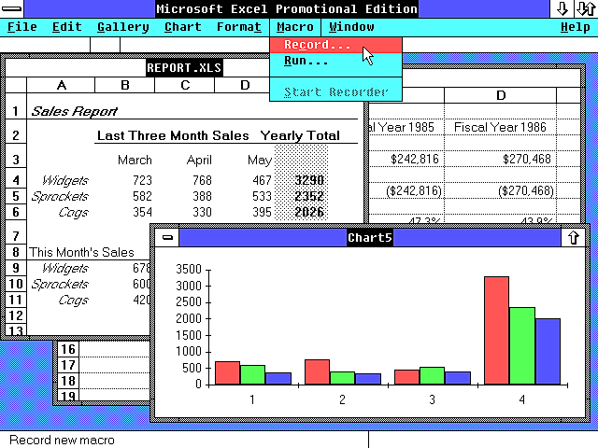This screenshot has height=448, width=598.
Task: Select row 18 header in back worksheet
Action: coord(68,381)
